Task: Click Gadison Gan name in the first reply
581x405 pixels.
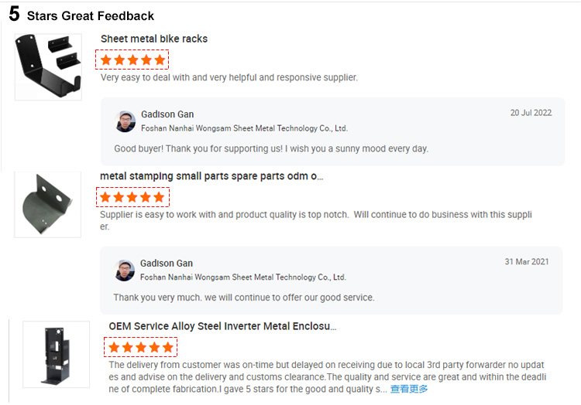Action: [x=167, y=114]
